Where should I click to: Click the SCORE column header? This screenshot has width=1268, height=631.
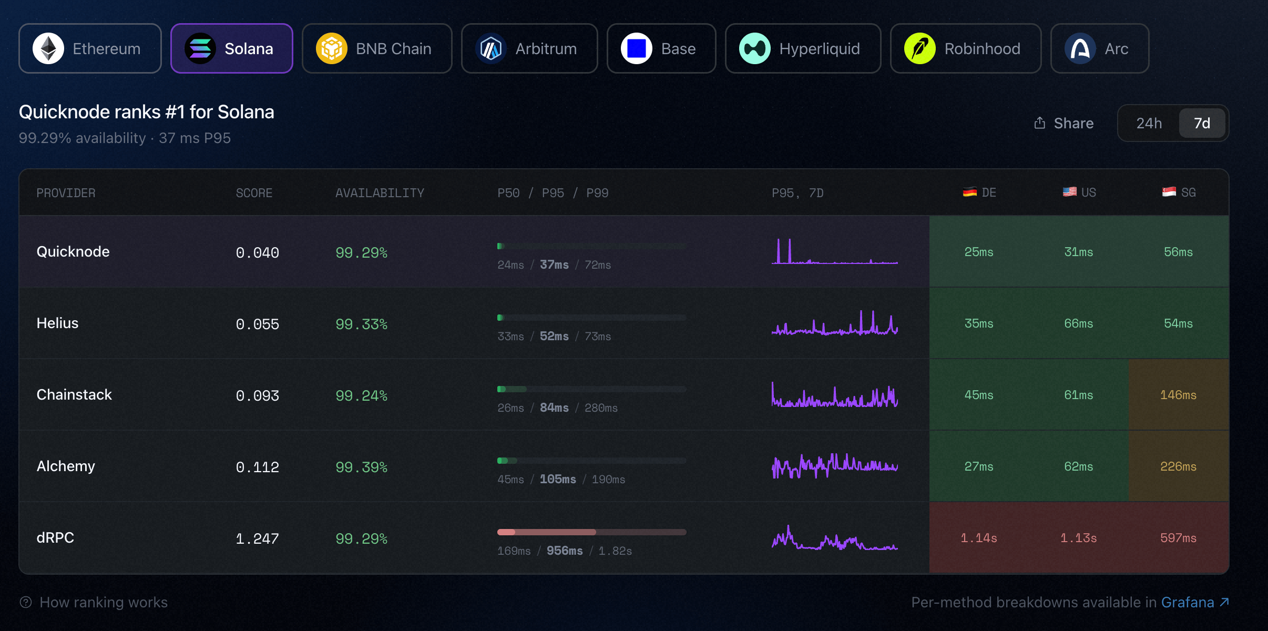point(254,193)
